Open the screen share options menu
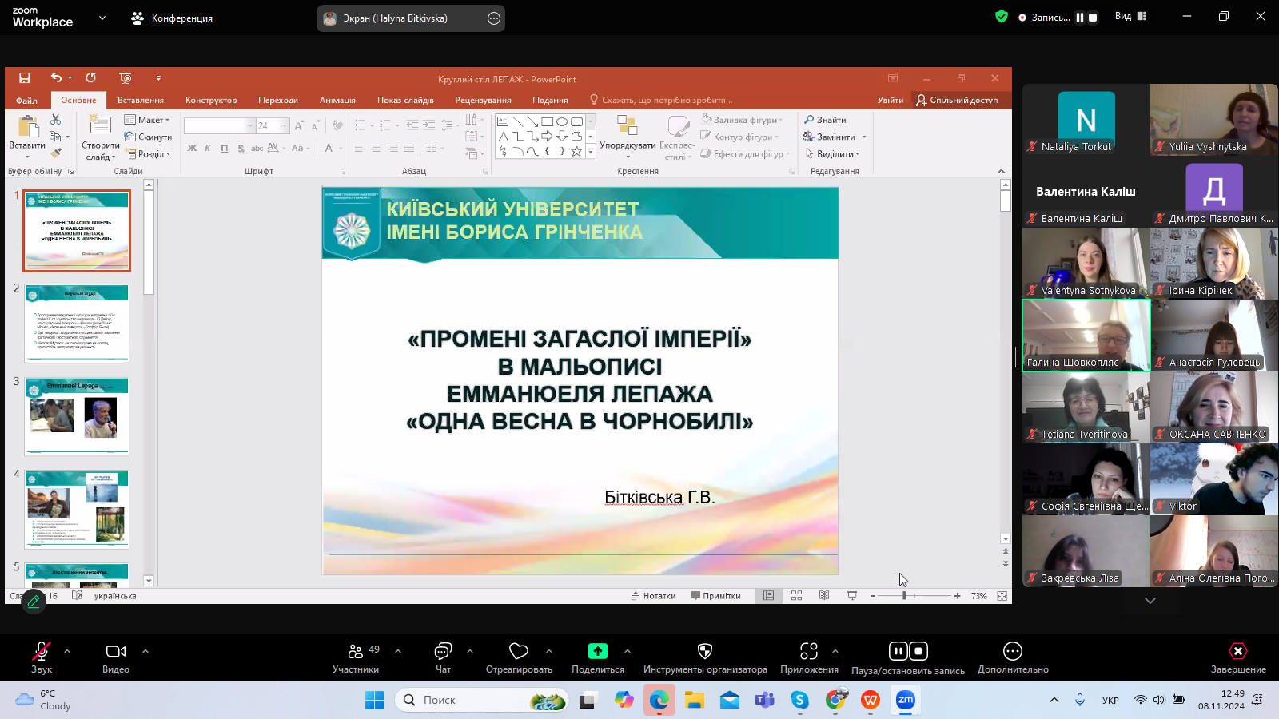The height and width of the screenshot is (719, 1279). pos(494,18)
